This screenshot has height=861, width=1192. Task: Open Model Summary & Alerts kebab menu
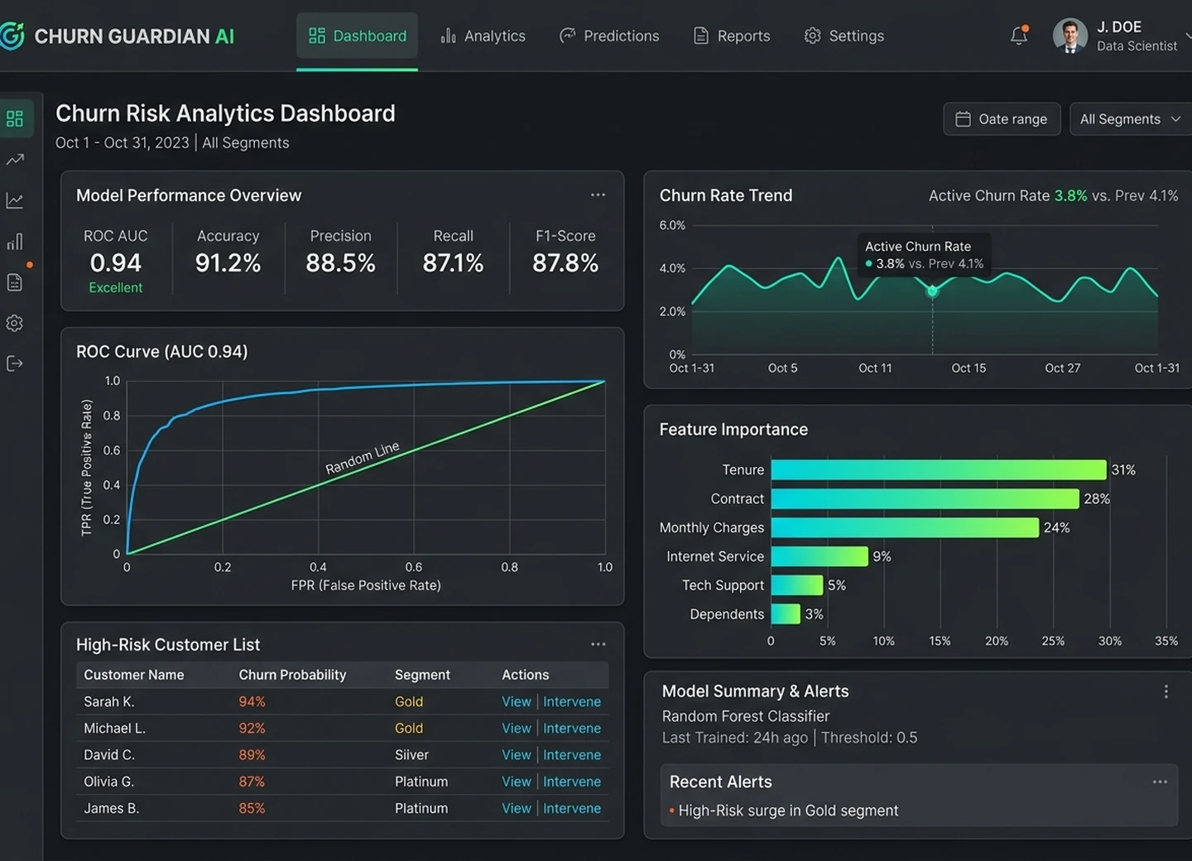(x=1166, y=691)
